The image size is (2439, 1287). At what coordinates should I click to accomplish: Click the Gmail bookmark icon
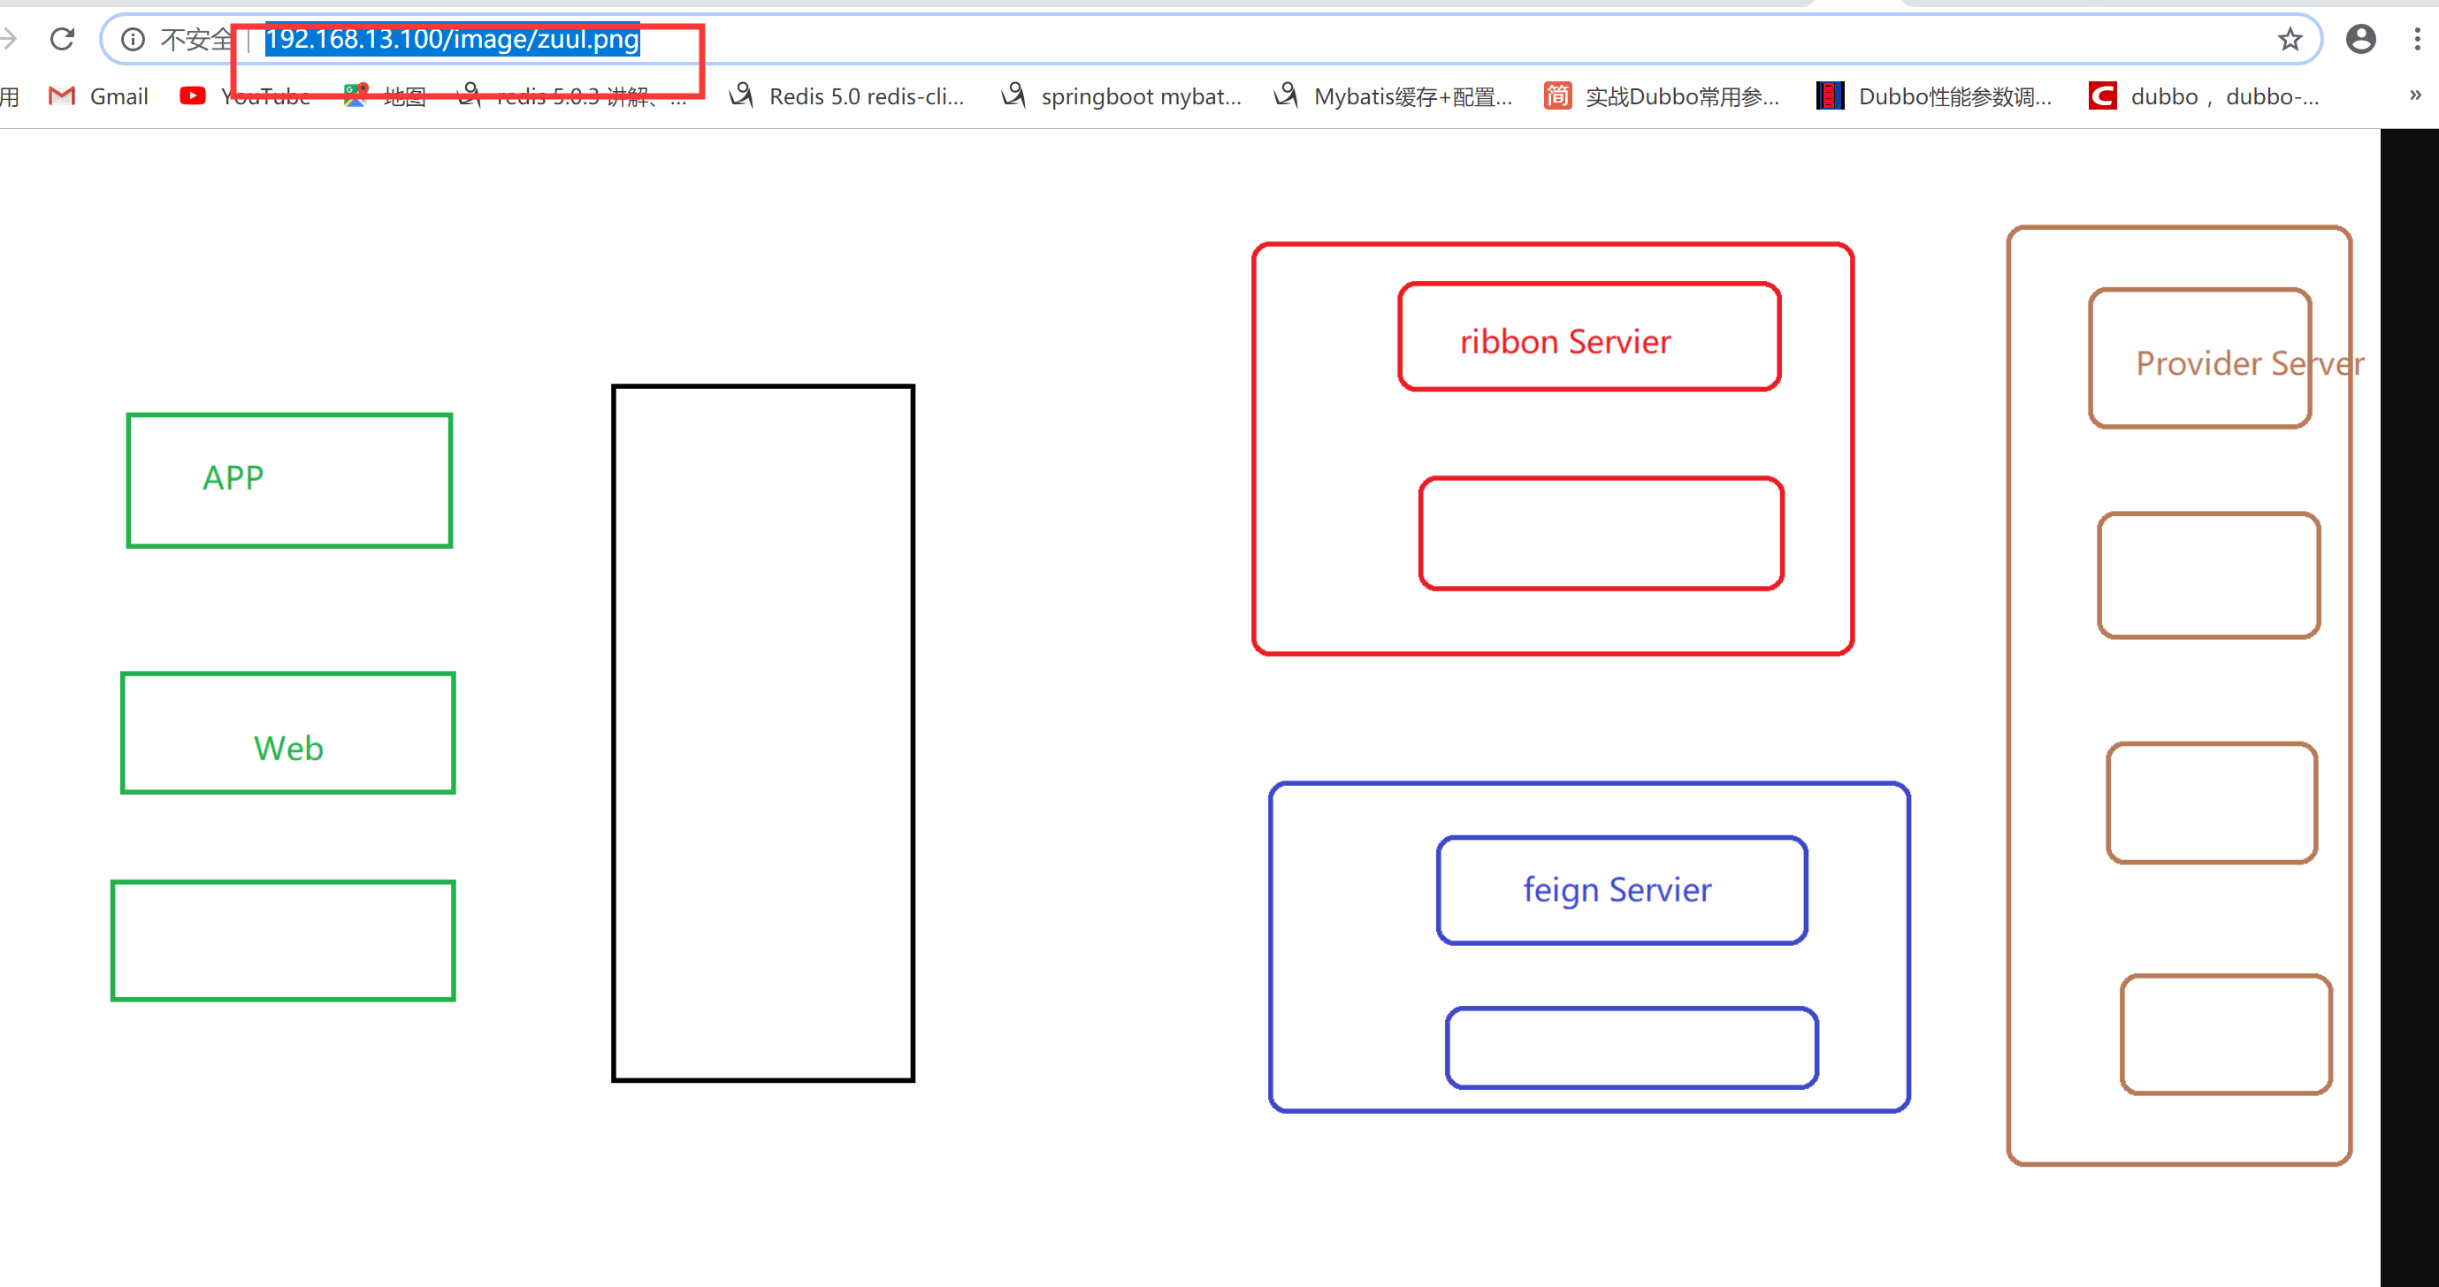(x=62, y=95)
